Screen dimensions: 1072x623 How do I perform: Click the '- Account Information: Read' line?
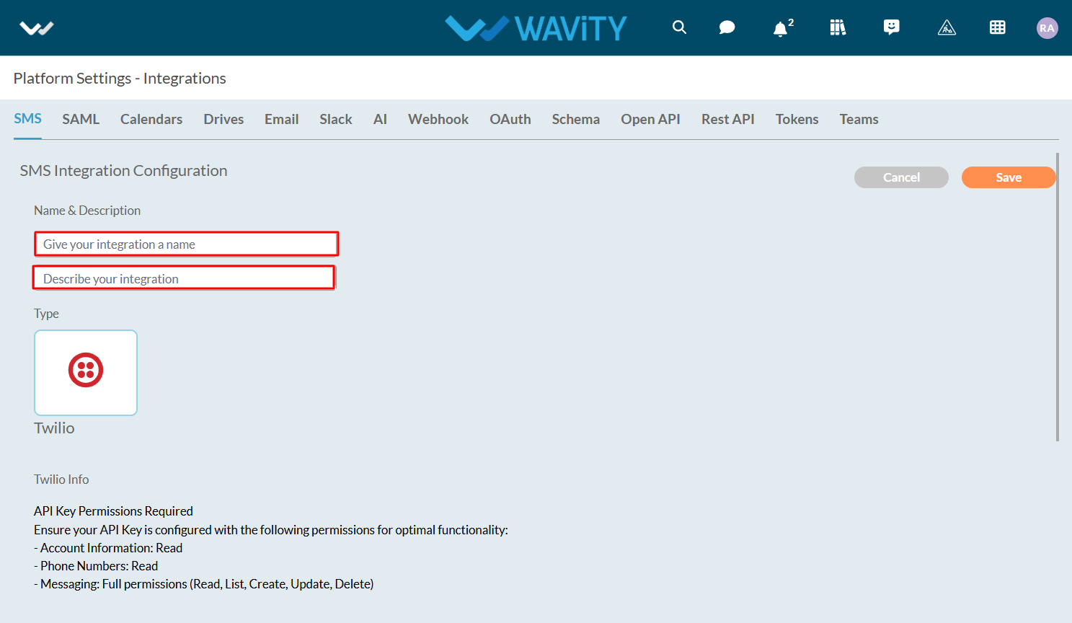pos(108,548)
